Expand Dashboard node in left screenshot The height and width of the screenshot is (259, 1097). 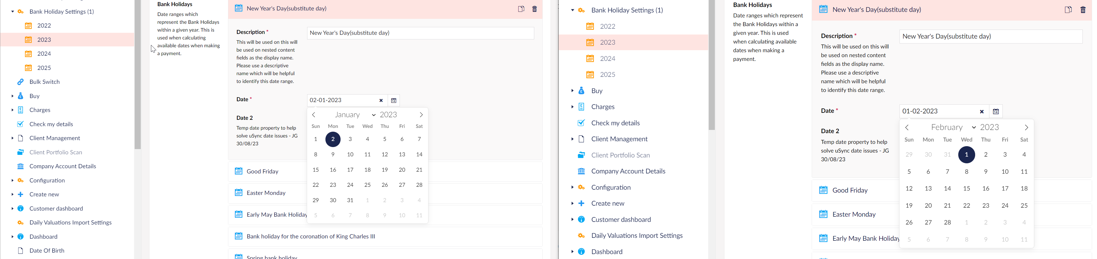(12, 236)
